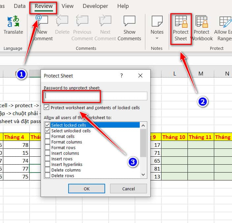The height and width of the screenshot is (223, 232).
Task: Click the Allow Edit Ranges icon
Action: coord(225,22)
